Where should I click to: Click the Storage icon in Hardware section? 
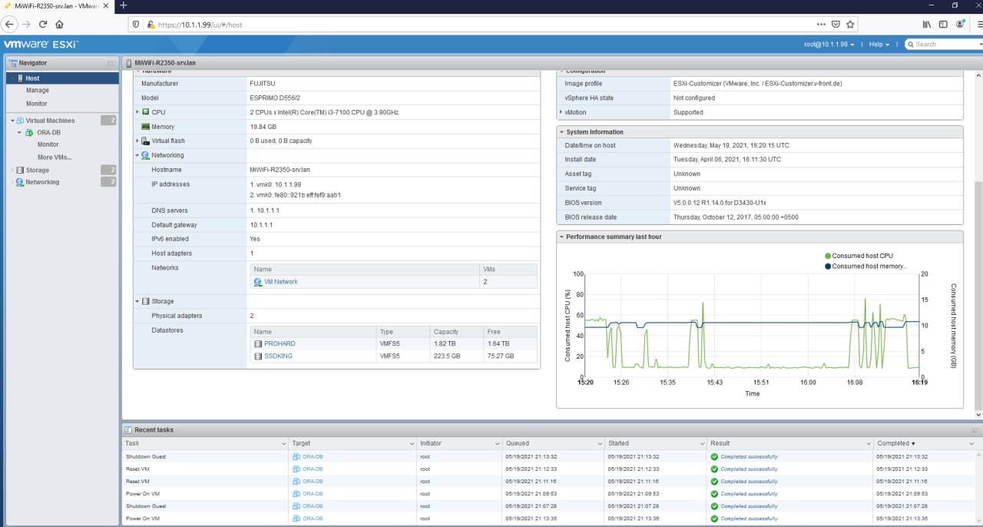(145, 301)
